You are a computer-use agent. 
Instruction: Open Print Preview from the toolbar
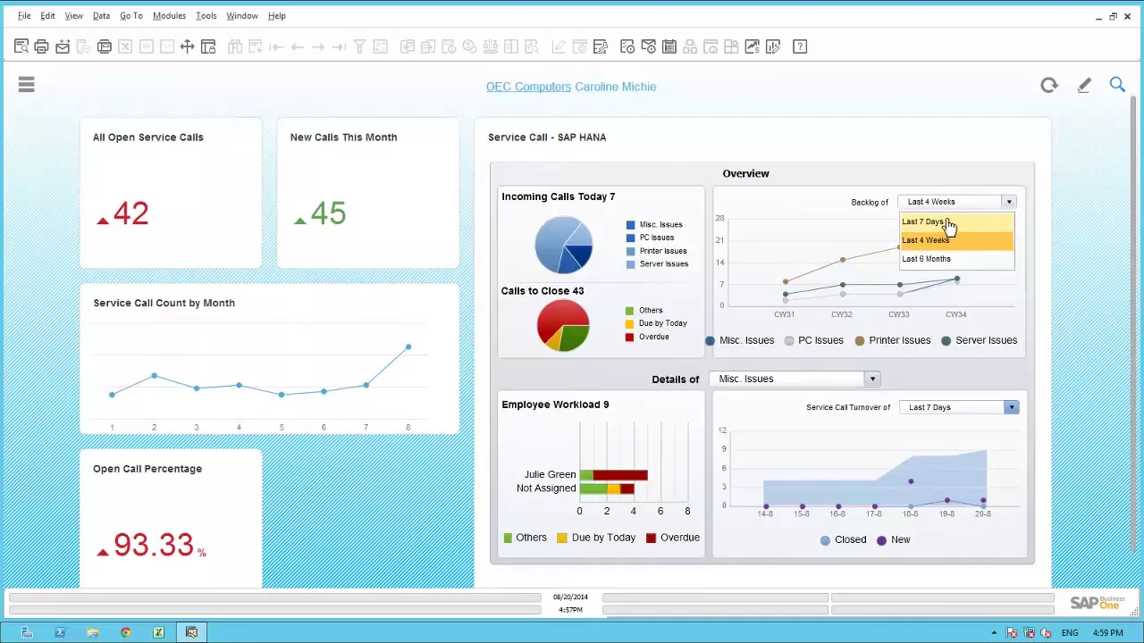click(21, 46)
